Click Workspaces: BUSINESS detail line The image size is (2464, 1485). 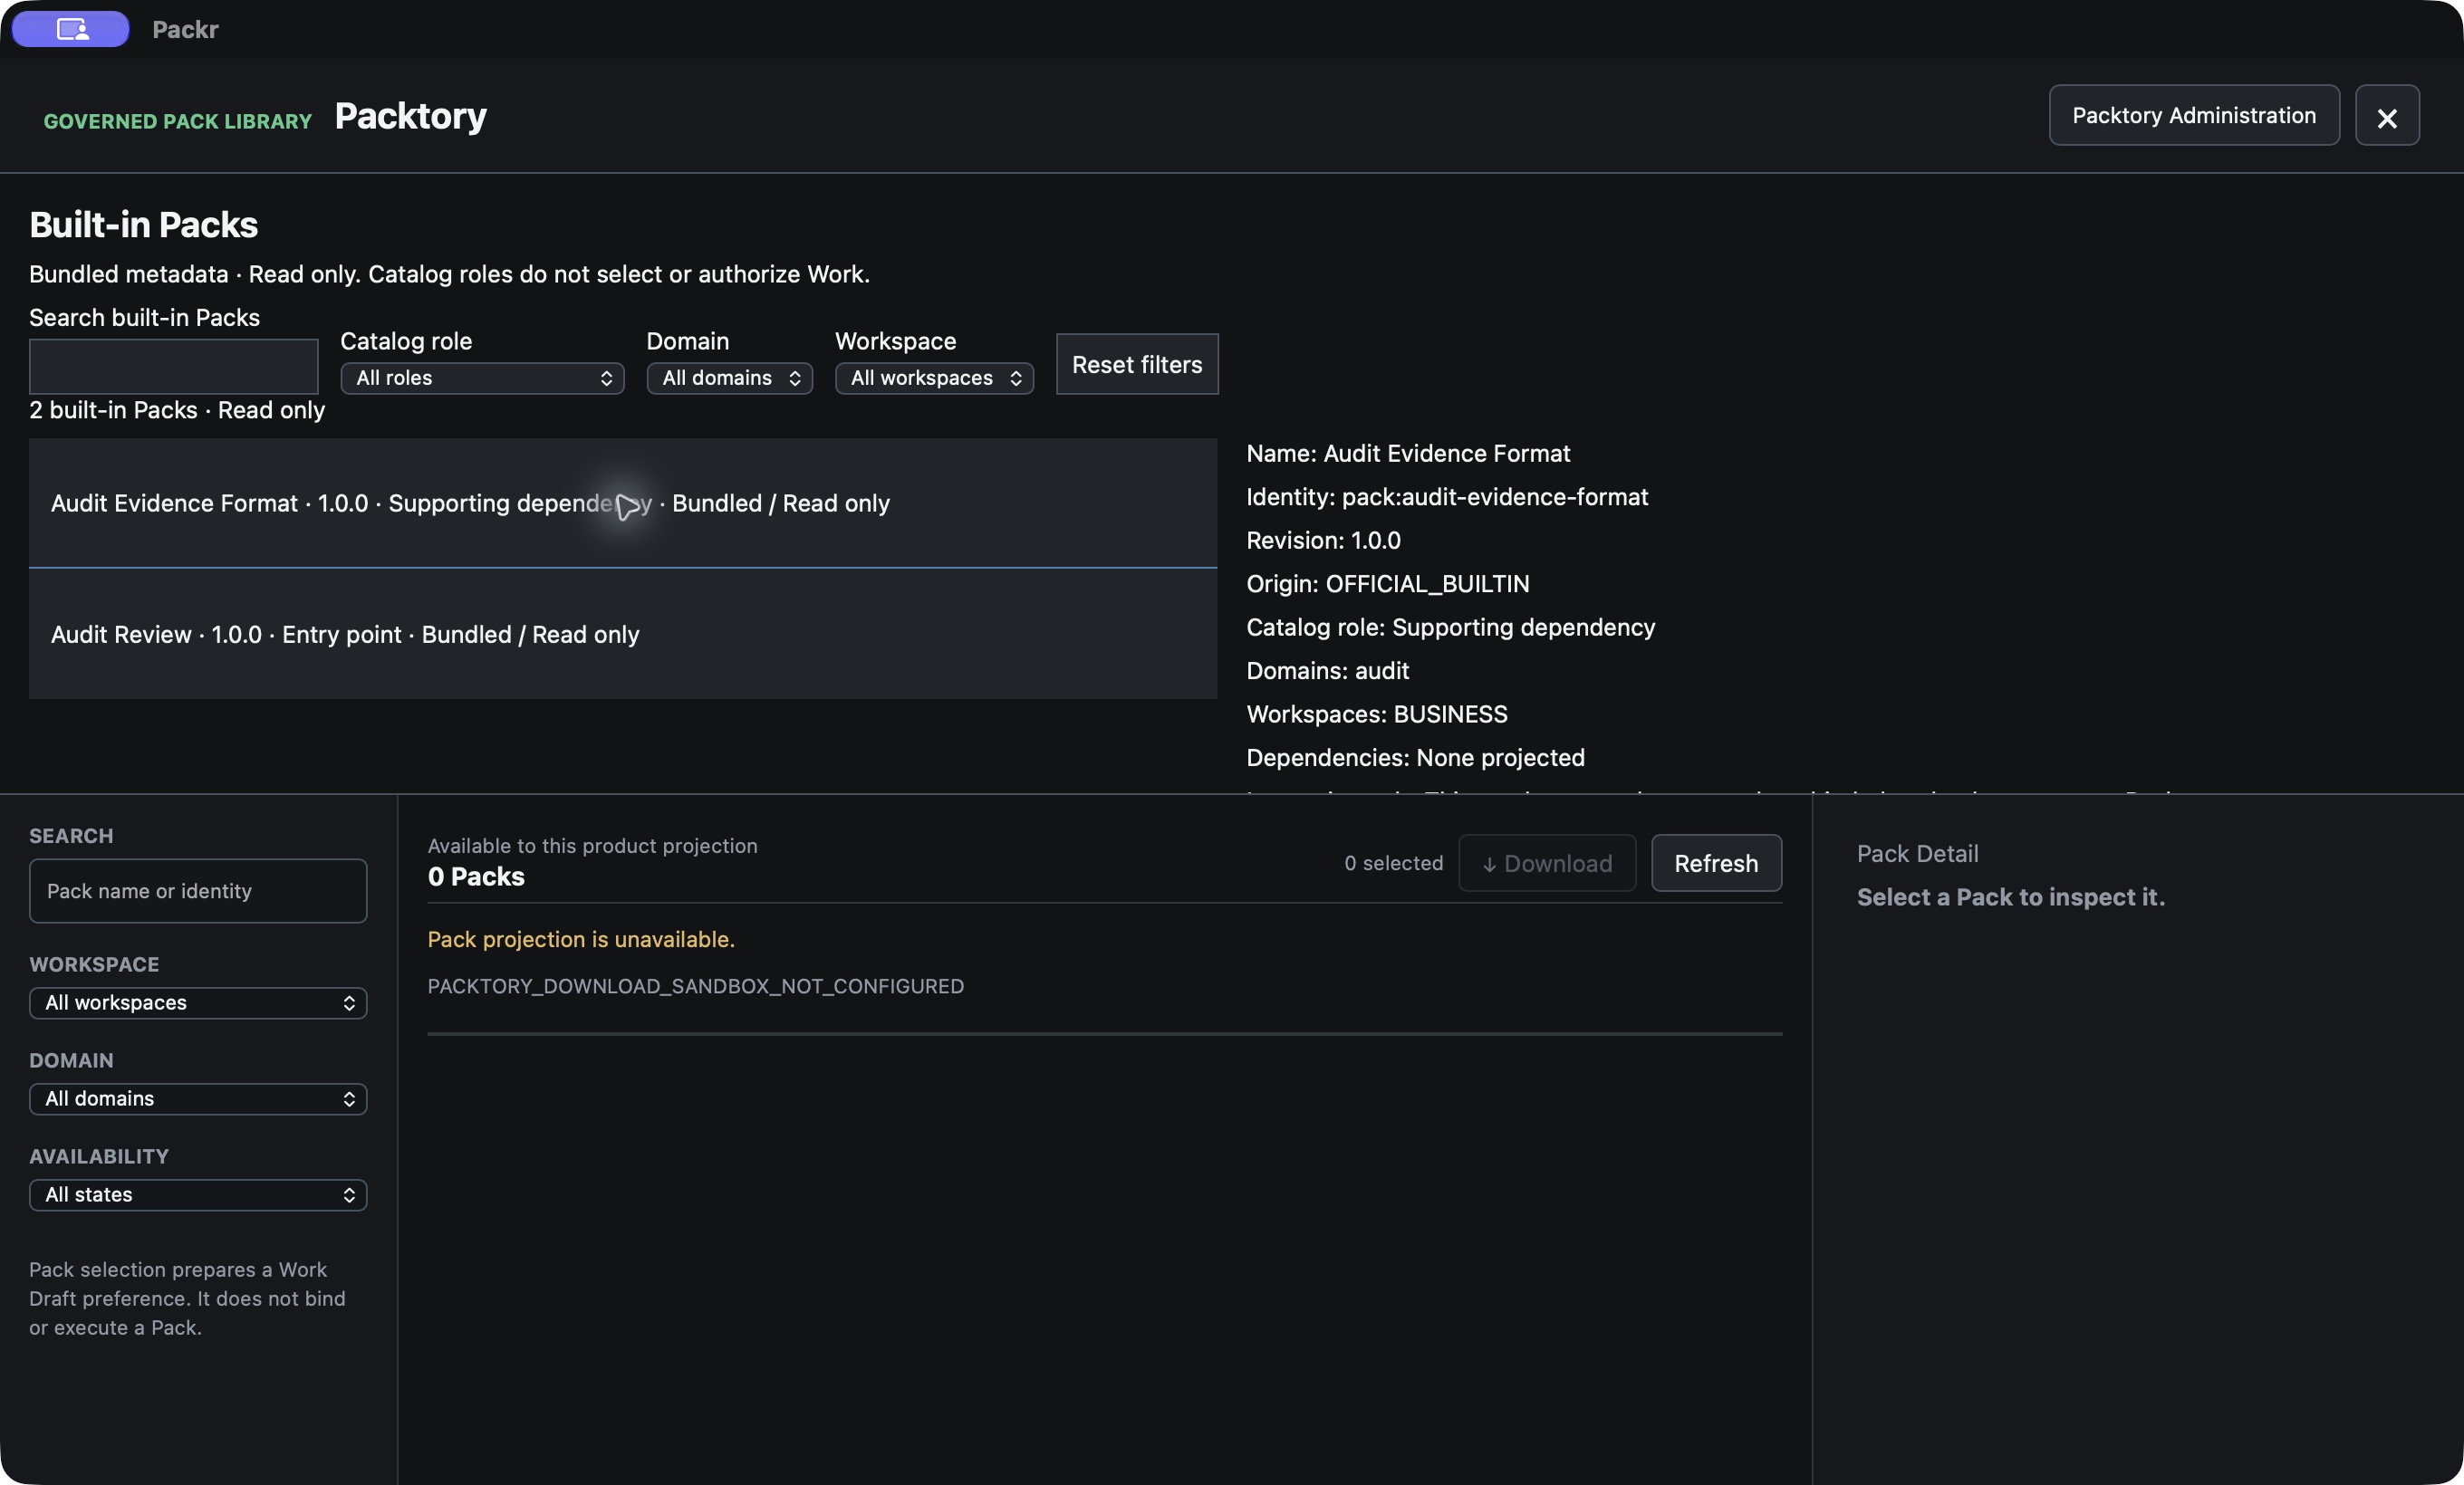(x=1376, y=714)
